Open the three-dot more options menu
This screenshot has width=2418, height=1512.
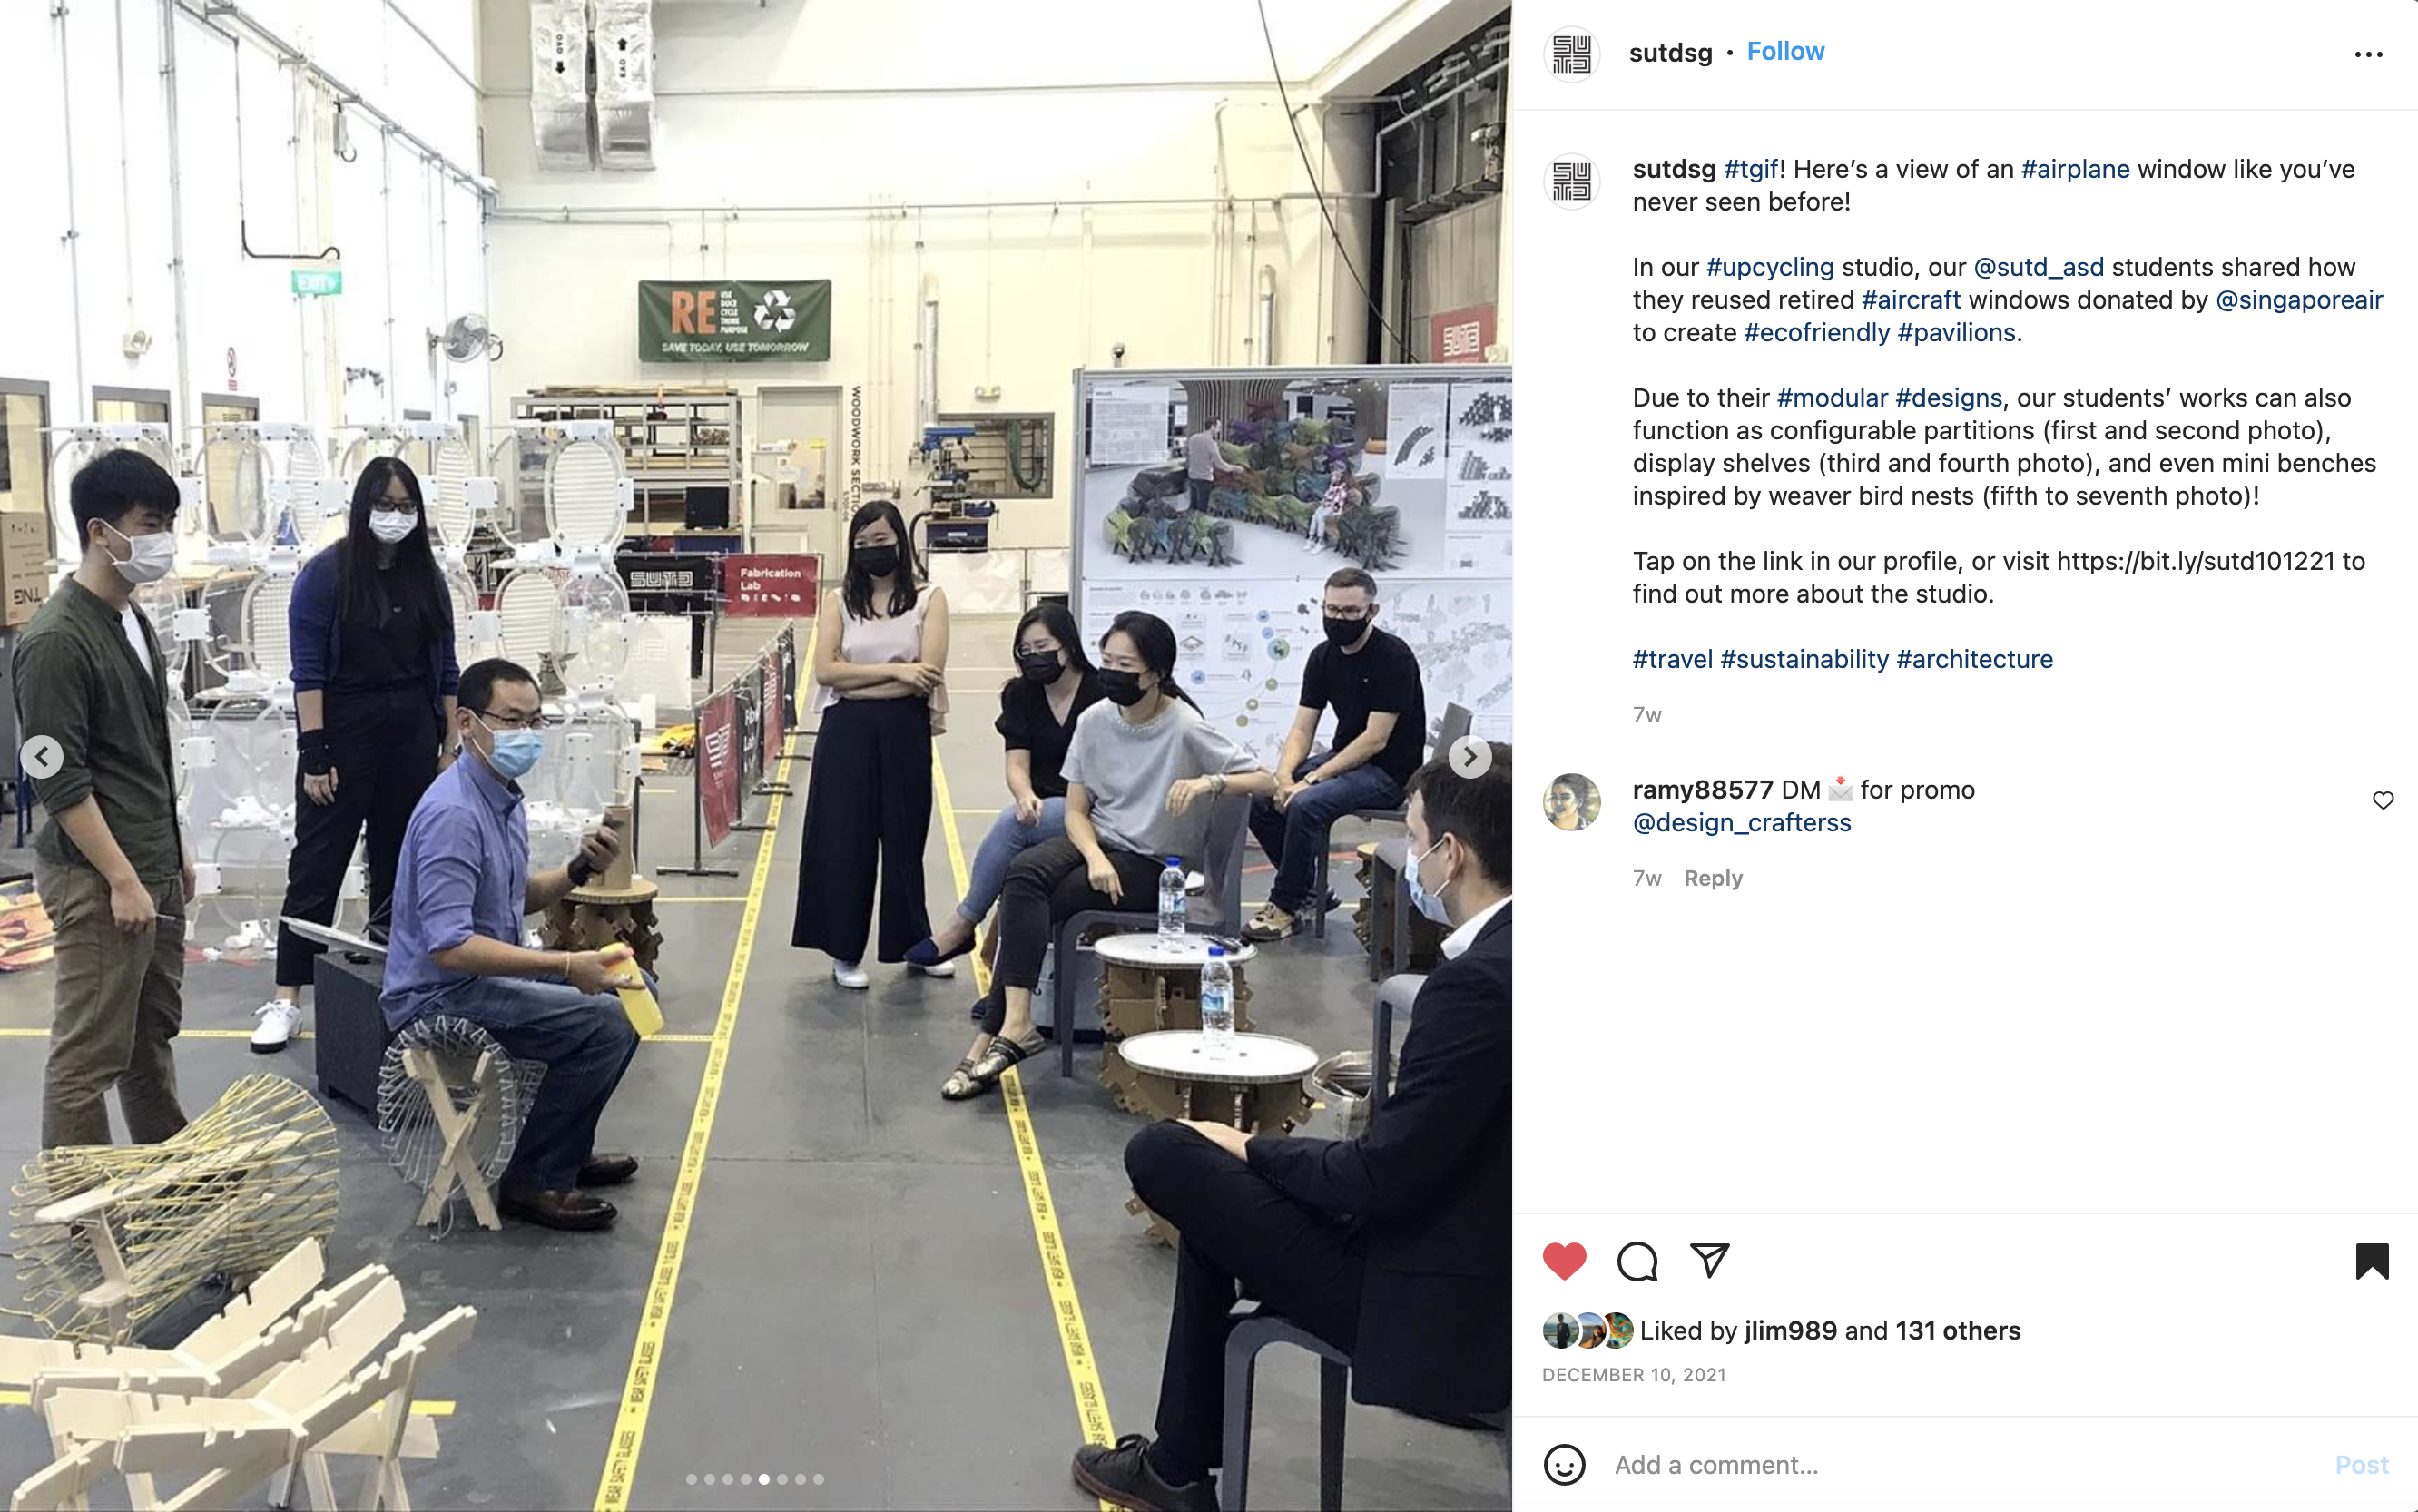click(x=2368, y=54)
